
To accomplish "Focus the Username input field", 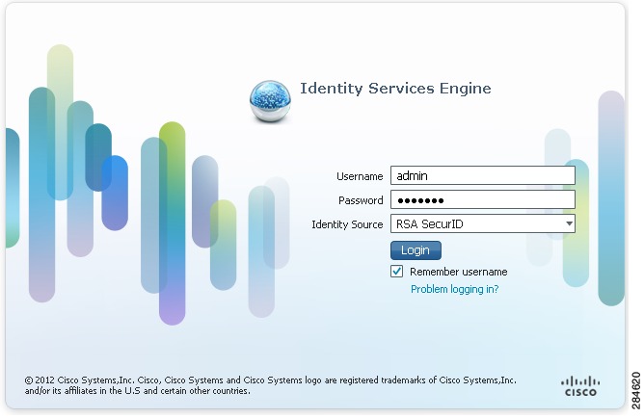I will (x=483, y=175).
